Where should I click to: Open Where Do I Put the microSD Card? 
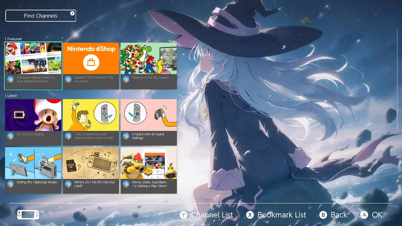(x=91, y=170)
